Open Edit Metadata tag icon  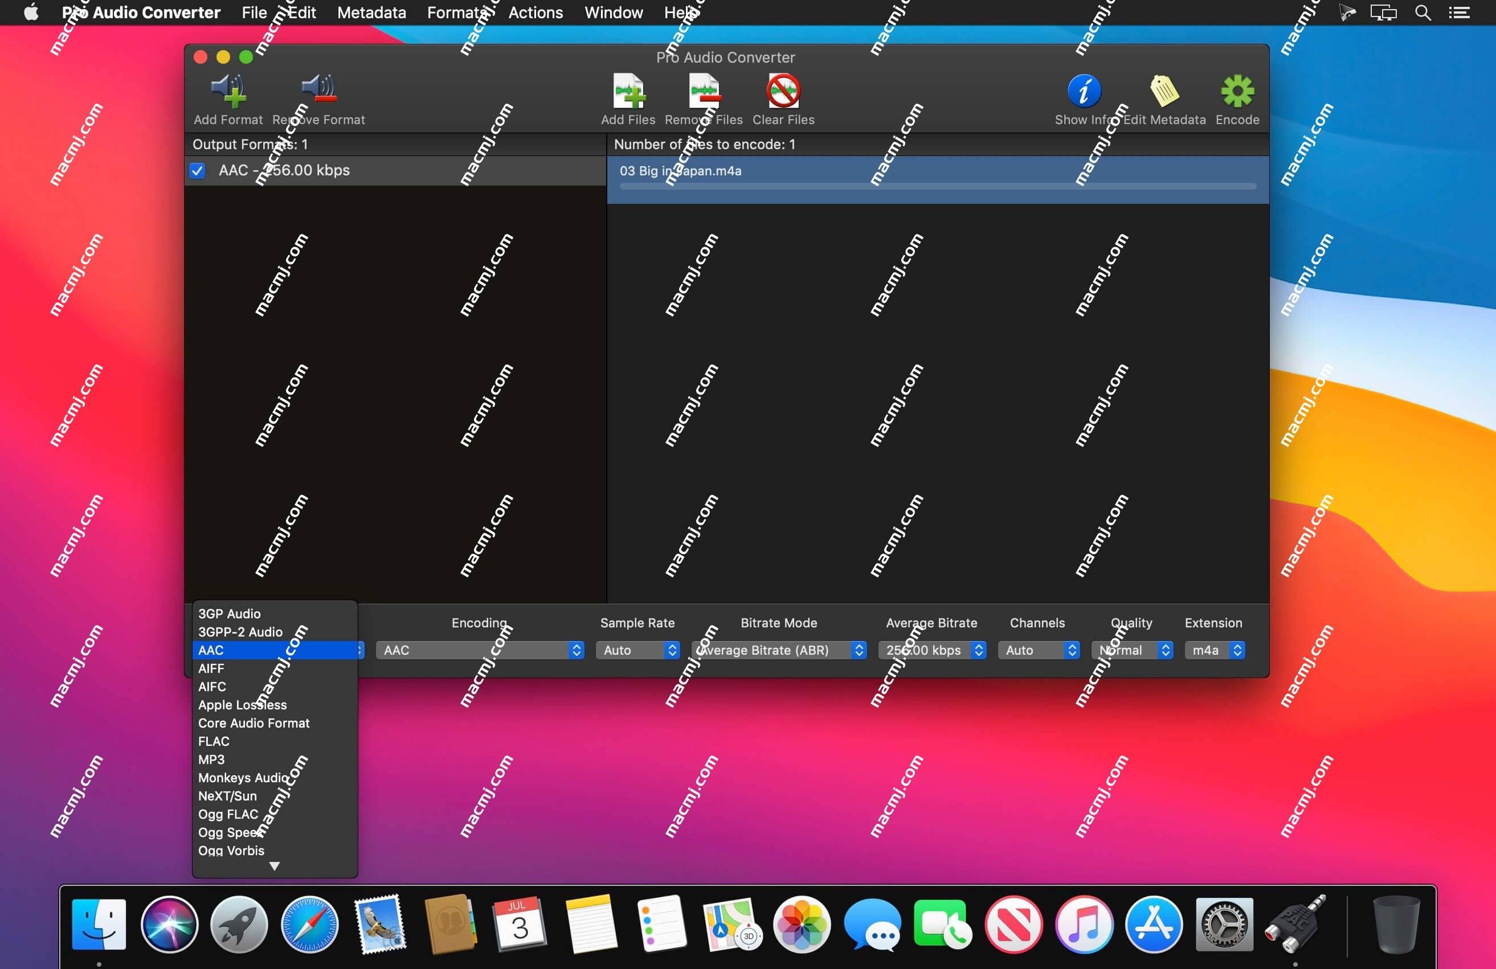coord(1164,91)
